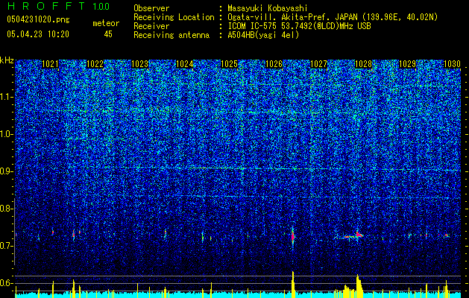
Task: Click the strong red meteor echo below 1026
Action: 293,237
